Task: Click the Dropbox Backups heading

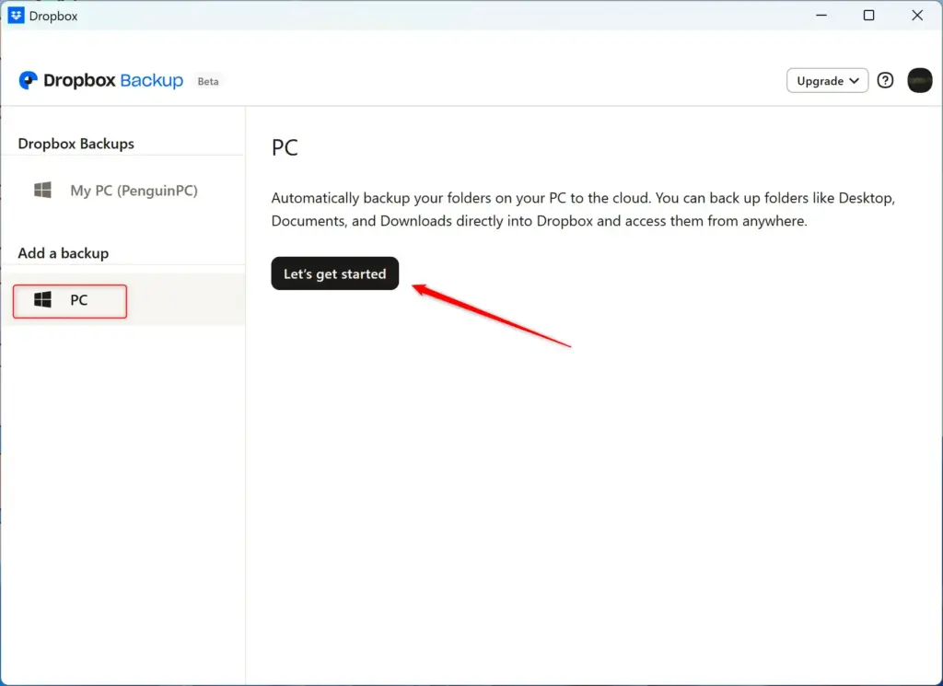Action: coord(76,144)
